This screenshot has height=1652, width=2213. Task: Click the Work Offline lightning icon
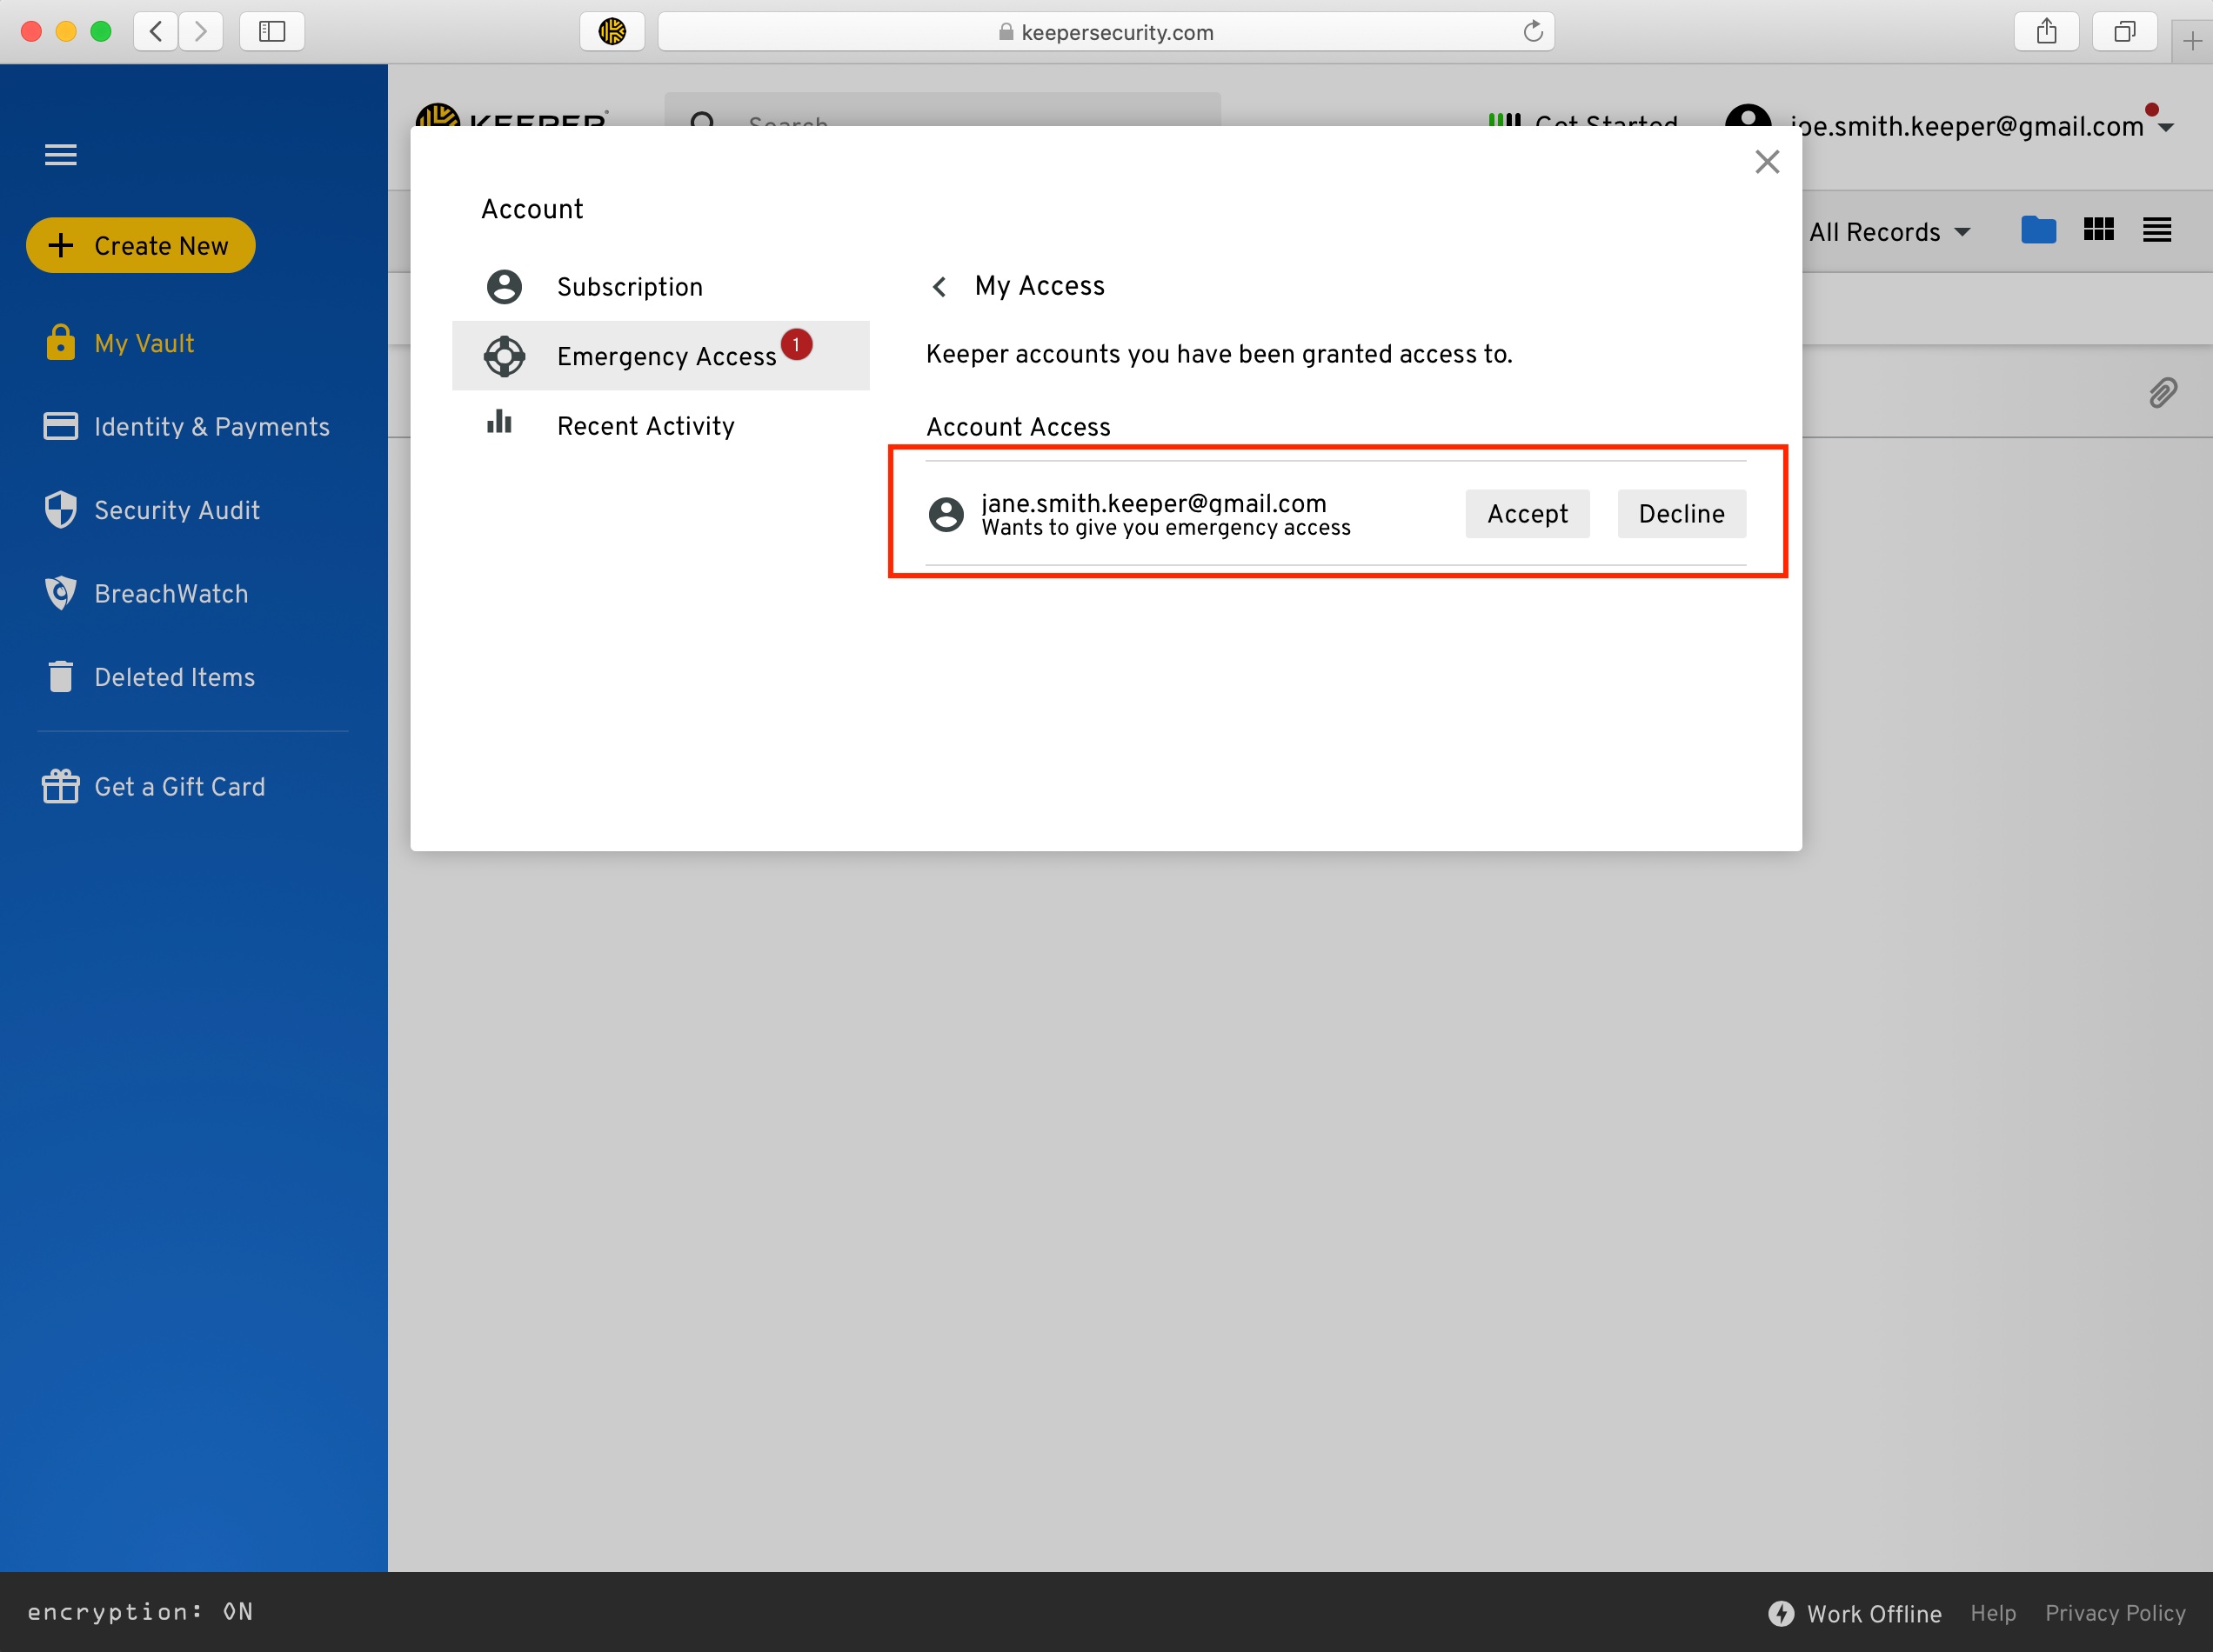tap(1781, 1613)
